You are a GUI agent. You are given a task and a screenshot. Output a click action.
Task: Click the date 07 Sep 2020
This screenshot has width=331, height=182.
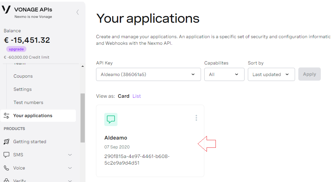[x=117, y=147]
